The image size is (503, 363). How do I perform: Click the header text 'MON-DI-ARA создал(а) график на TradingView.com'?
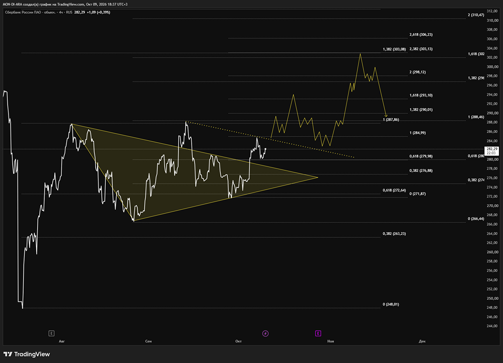(x=43, y=4)
